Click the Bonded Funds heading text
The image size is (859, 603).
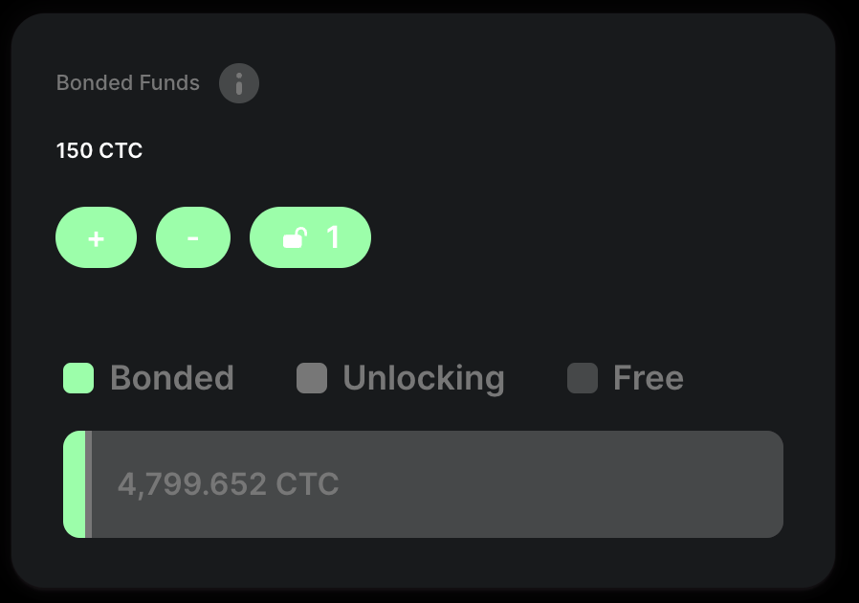[127, 82]
